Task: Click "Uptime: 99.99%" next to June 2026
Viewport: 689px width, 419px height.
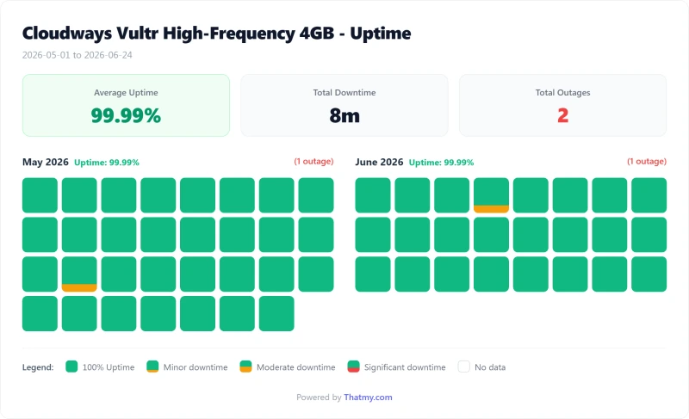Action: pyautogui.click(x=441, y=163)
